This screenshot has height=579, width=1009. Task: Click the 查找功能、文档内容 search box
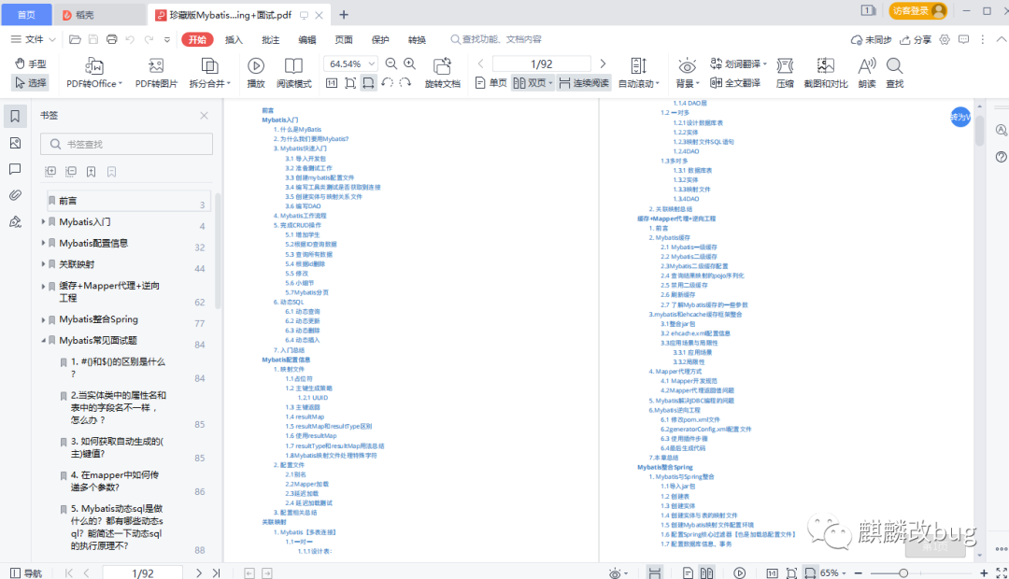click(x=495, y=39)
